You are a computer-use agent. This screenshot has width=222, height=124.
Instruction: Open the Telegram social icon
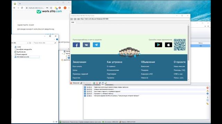click(96, 45)
